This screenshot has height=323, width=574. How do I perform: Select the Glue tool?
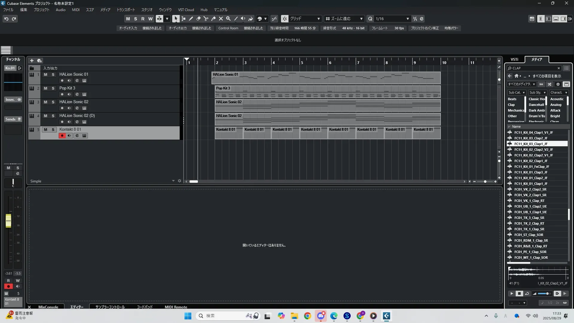[x=213, y=19]
